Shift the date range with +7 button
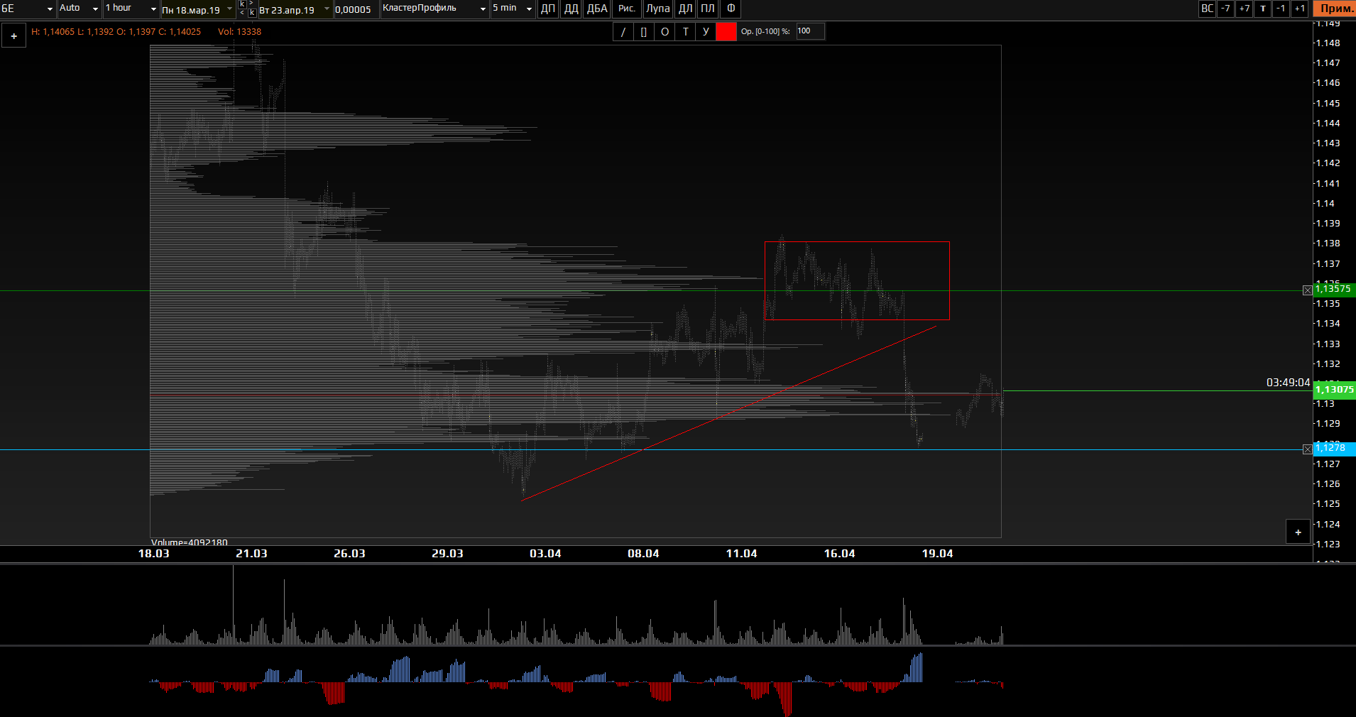The height and width of the screenshot is (717, 1356). 1244,9
